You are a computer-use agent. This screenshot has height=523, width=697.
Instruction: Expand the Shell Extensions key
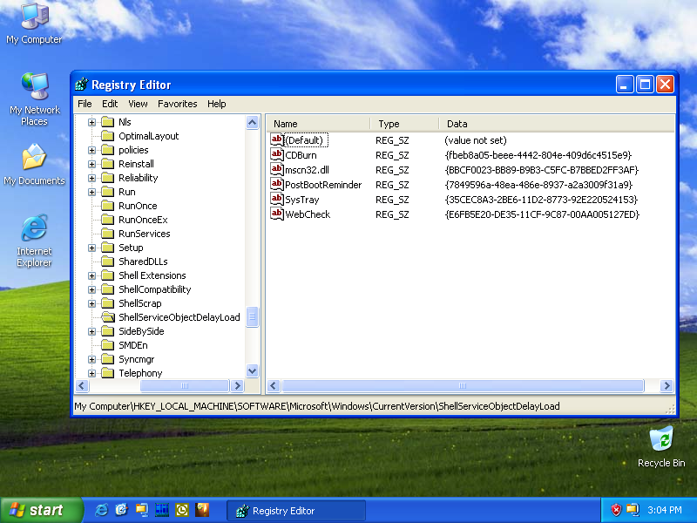click(x=91, y=275)
